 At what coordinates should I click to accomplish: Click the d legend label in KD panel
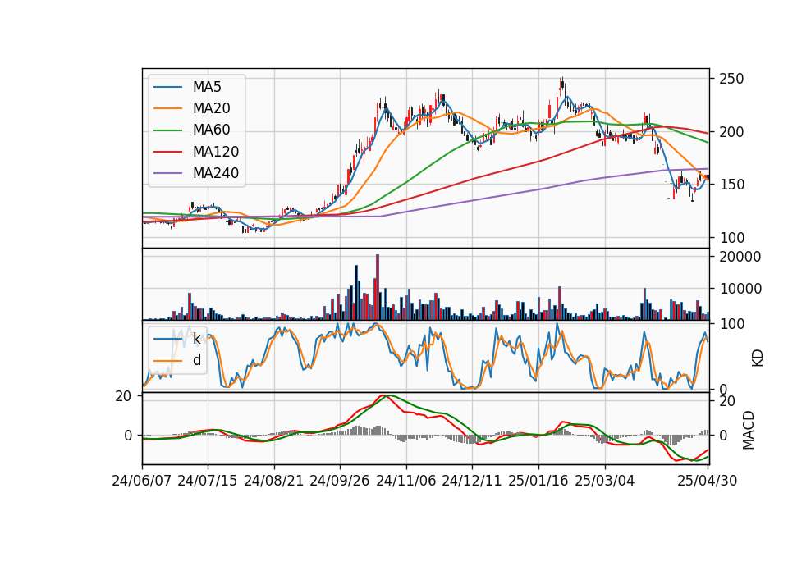(197, 360)
